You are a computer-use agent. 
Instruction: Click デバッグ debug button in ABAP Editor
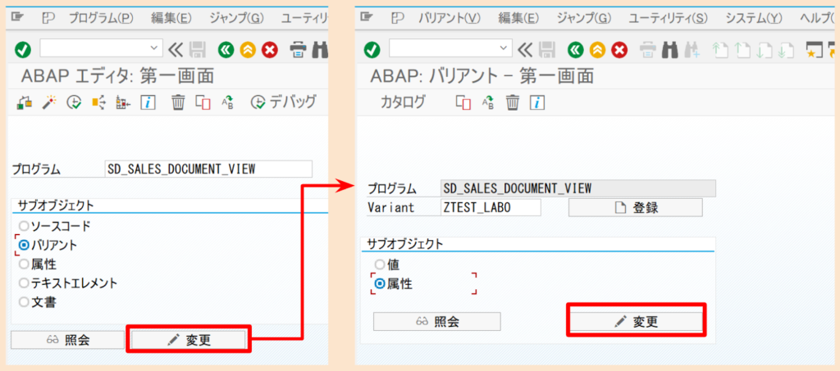(x=283, y=102)
